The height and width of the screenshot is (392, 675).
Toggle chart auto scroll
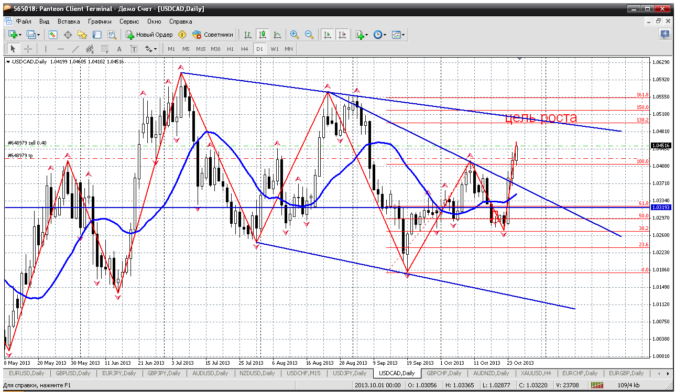click(328, 35)
